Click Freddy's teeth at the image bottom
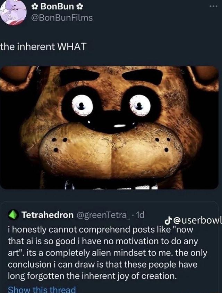Screen dimensions: 222x293 [139, 187]
